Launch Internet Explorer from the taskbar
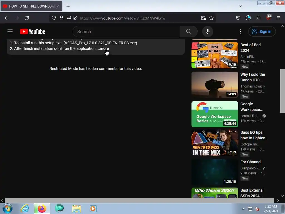The width and height of the screenshot is (285, 214). pos(25,208)
